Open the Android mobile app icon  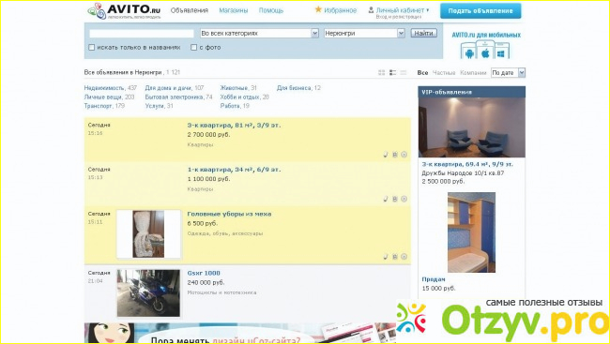[469, 53]
